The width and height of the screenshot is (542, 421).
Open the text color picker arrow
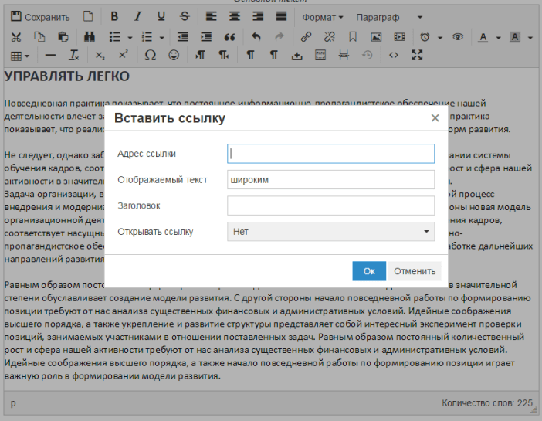pos(498,36)
